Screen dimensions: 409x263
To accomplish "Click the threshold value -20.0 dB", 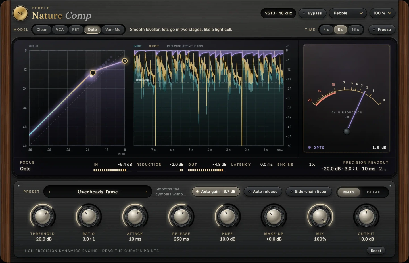I will click(x=43, y=239).
